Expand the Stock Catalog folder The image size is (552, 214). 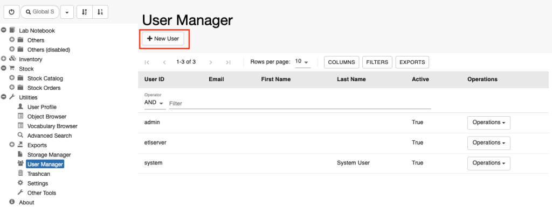[12, 78]
